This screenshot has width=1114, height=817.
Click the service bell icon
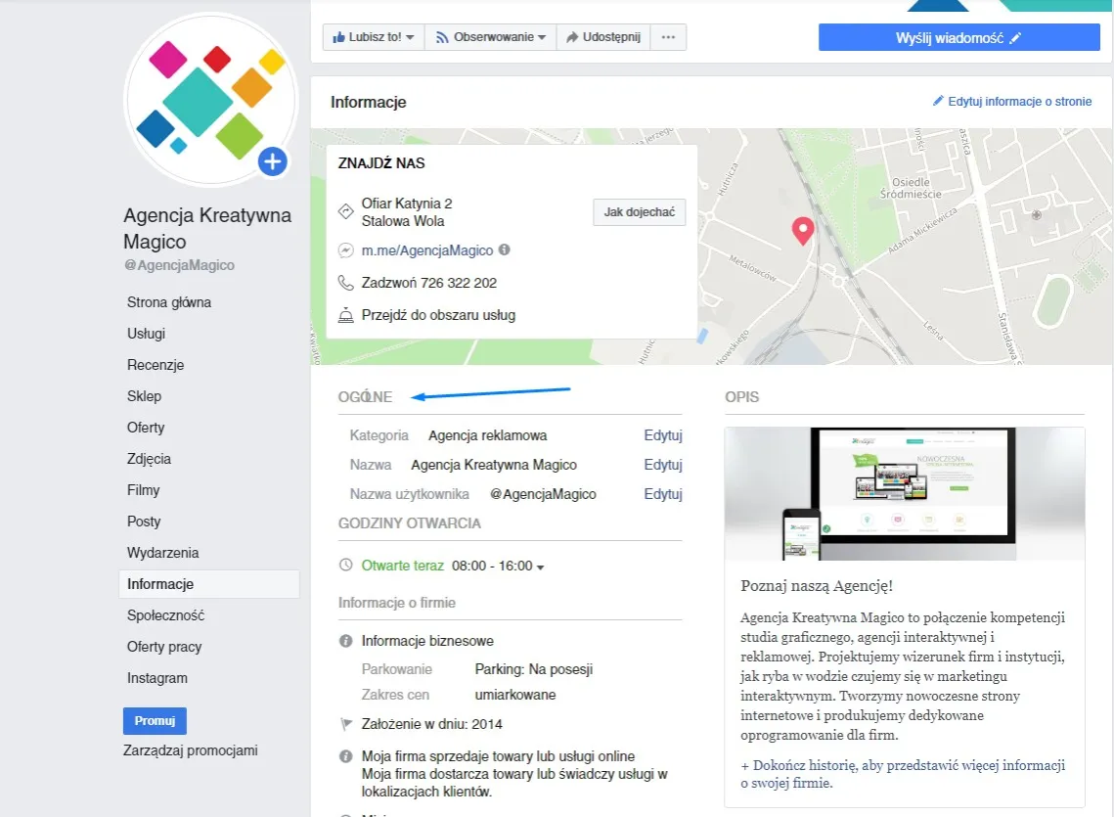345,315
